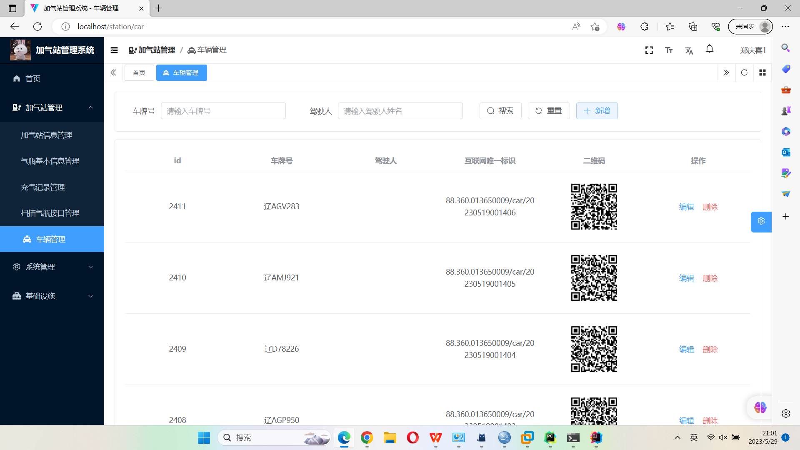Open 充气记录管理 in the sidebar
The width and height of the screenshot is (800, 450).
tap(43, 187)
